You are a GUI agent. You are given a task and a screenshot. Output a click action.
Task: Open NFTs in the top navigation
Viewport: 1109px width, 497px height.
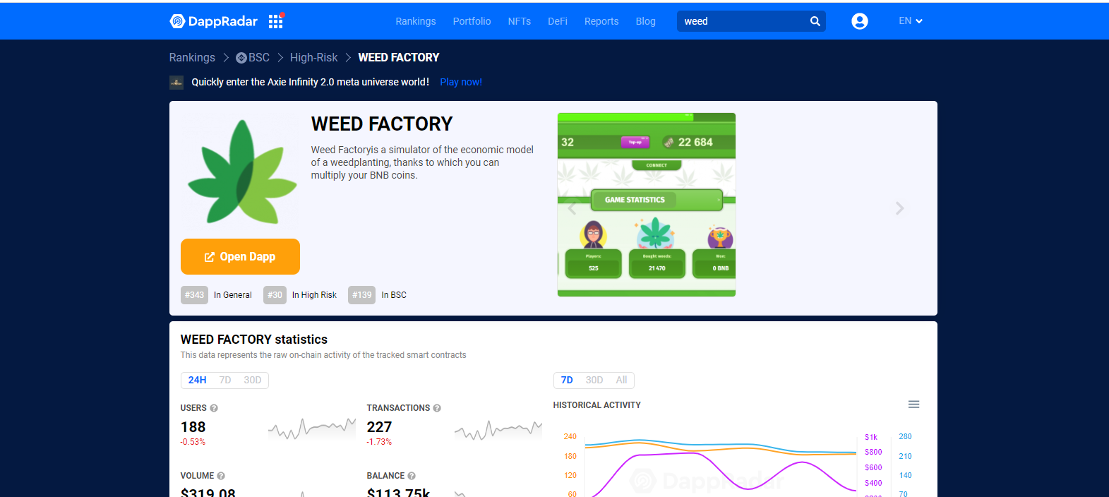pos(520,21)
